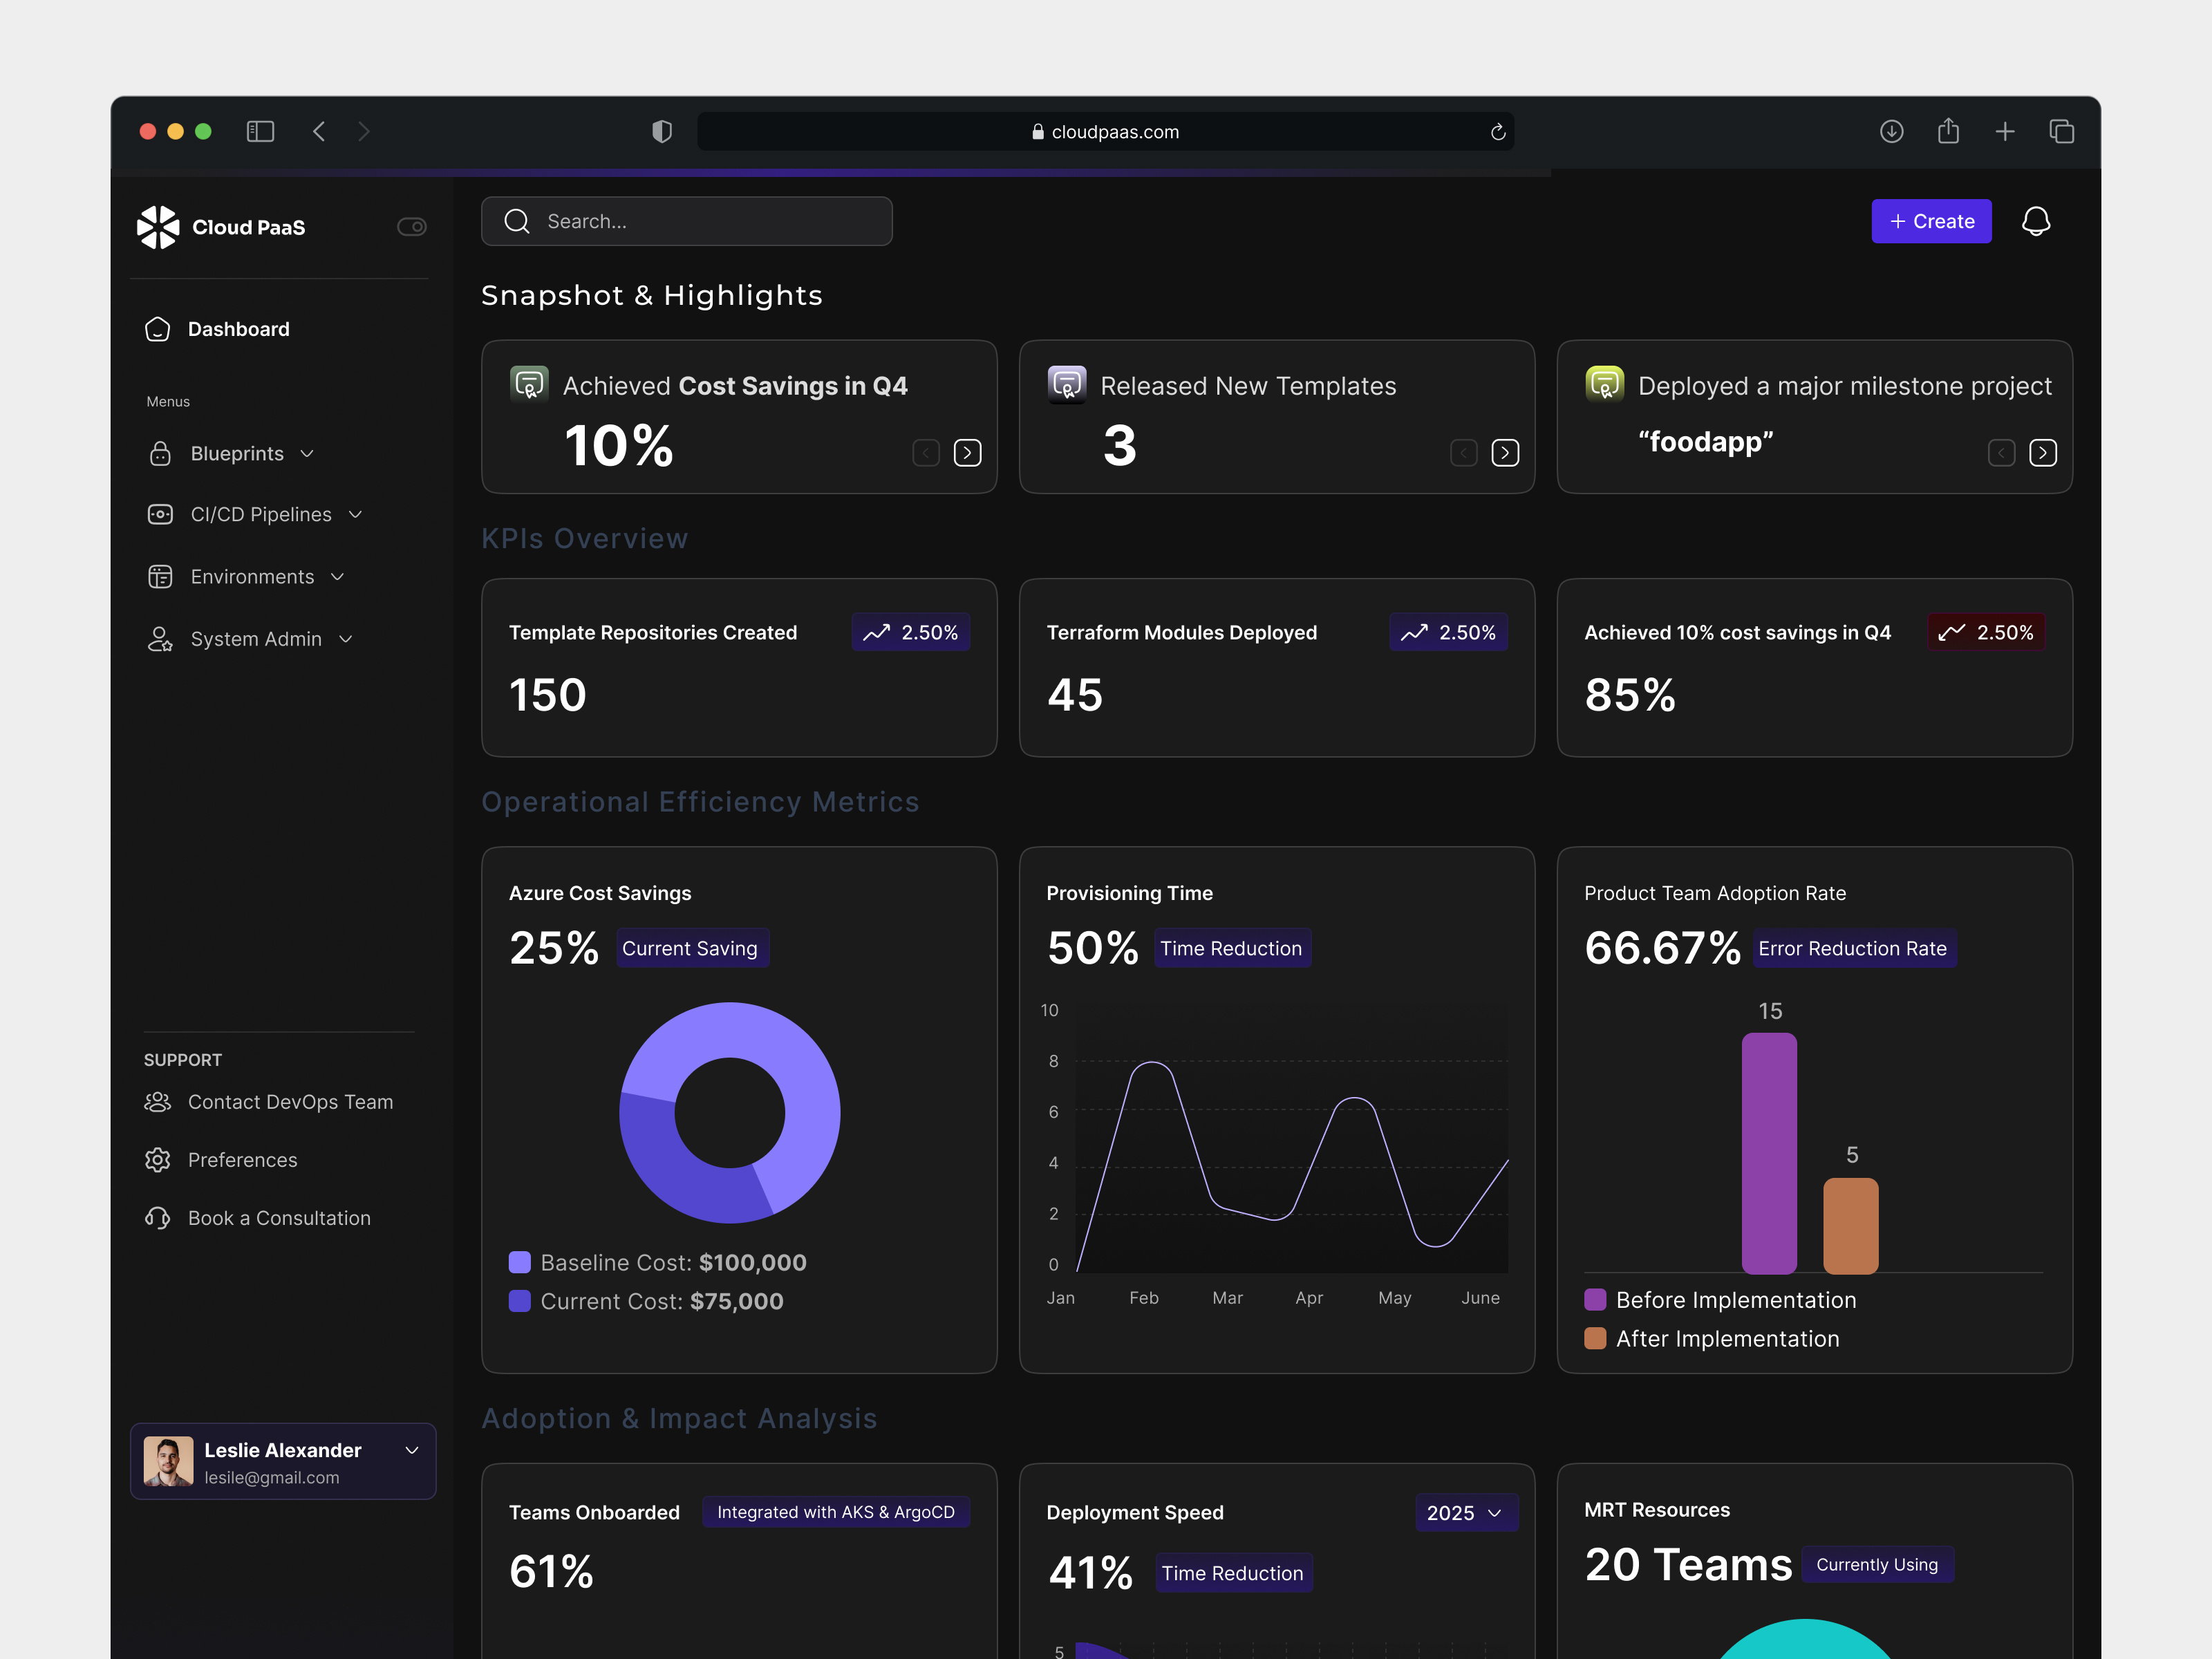The height and width of the screenshot is (1659, 2212).
Task: Click the Preferences gear icon
Action: click(x=158, y=1160)
